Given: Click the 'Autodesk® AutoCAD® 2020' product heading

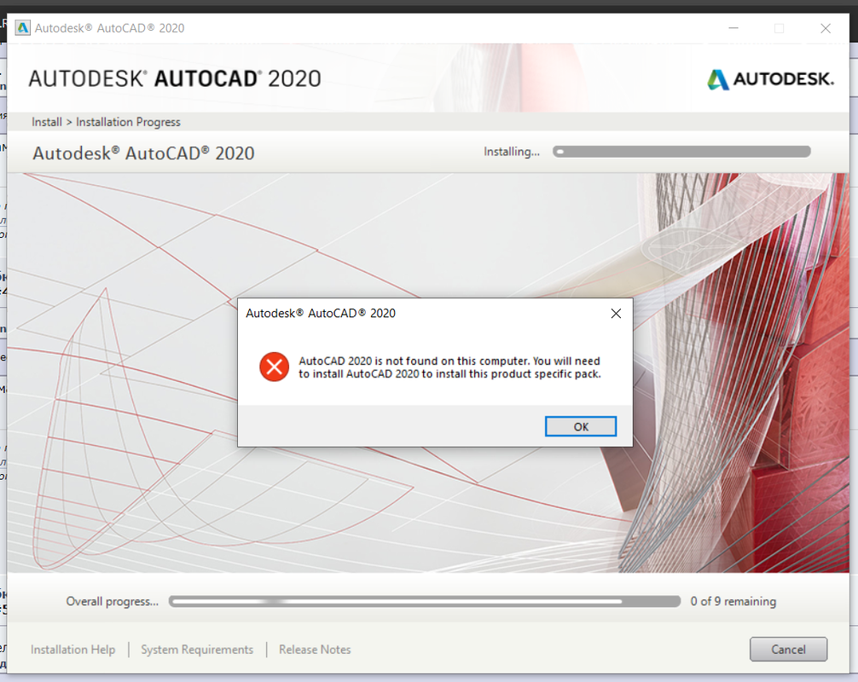Looking at the screenshot, I should (143, 153).
